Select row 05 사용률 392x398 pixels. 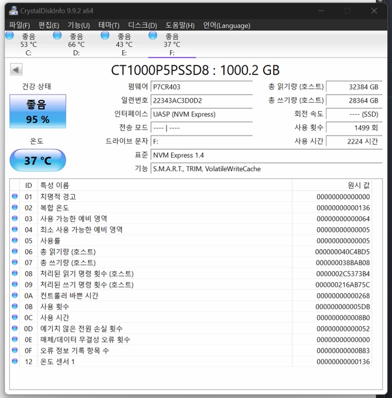pyautogui.click(x=191, y=241)
